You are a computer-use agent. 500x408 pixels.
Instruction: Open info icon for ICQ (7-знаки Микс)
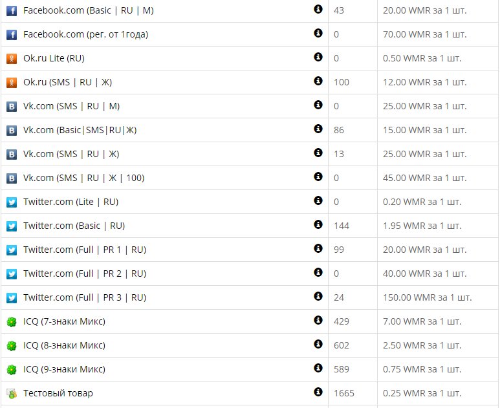(x=318, y=319)
